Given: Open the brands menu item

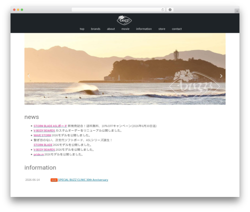Looking at the screenshot, I should (x=95, y=29).
